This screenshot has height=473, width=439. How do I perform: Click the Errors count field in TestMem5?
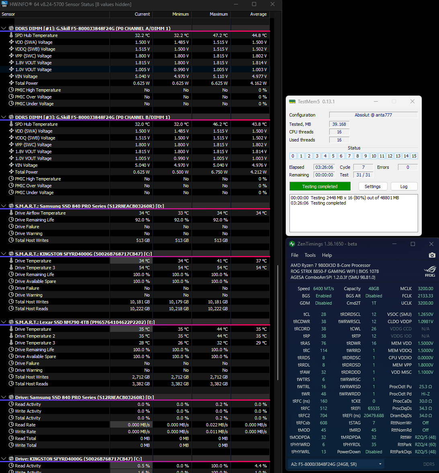coord(408,167)
